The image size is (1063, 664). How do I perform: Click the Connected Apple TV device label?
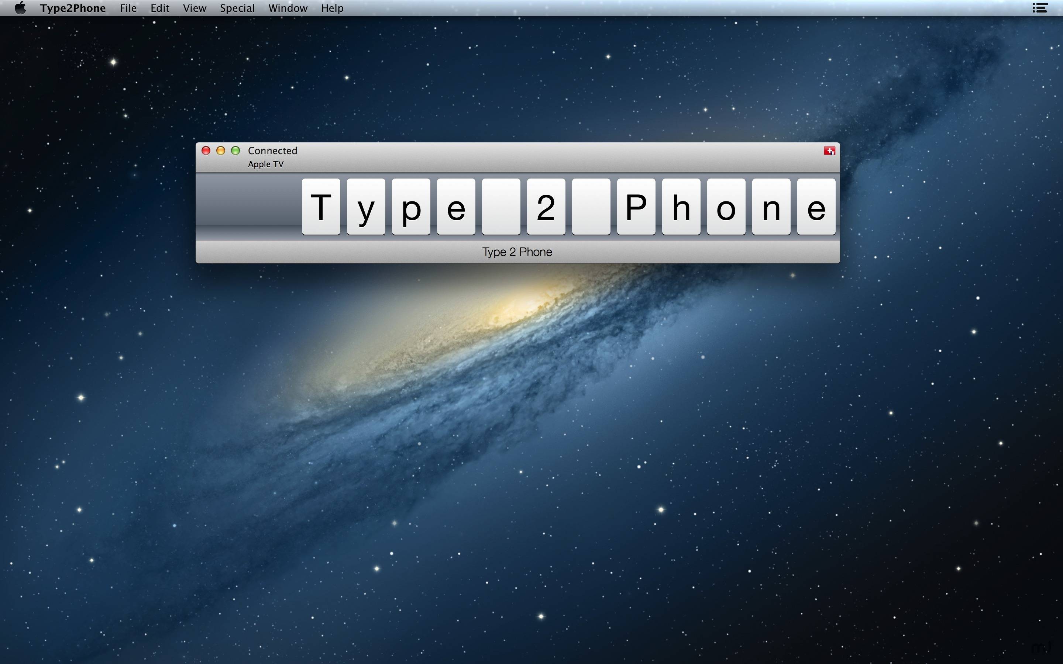(272, 157)
